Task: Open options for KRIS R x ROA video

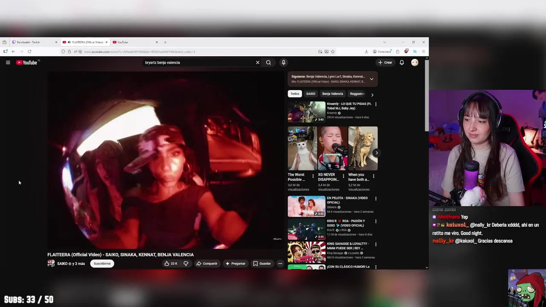Action: [376, 221]
